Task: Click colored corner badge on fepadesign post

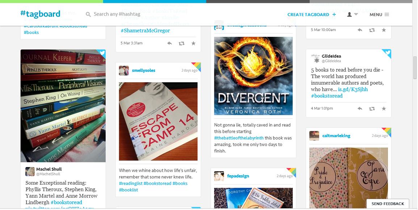Action: click(x=292, y=171)
